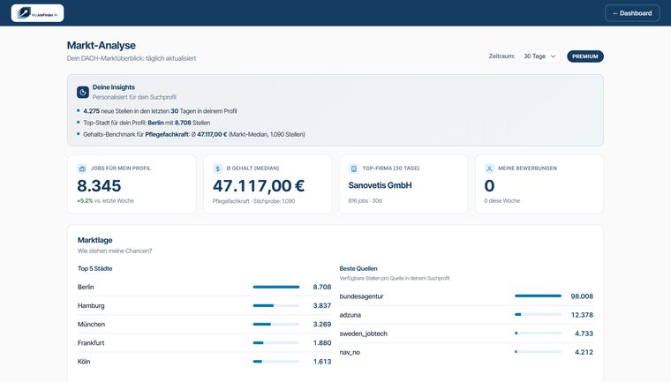Image resolution: width=671 pixels, height=382 pixels.
Task: Click the Hamburg progress bar
Action: click(x=276, y=305)
